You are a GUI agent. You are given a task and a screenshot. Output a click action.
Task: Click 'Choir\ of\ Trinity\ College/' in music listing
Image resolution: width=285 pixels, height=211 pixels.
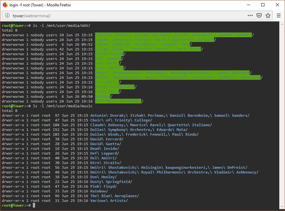point(121,120)
